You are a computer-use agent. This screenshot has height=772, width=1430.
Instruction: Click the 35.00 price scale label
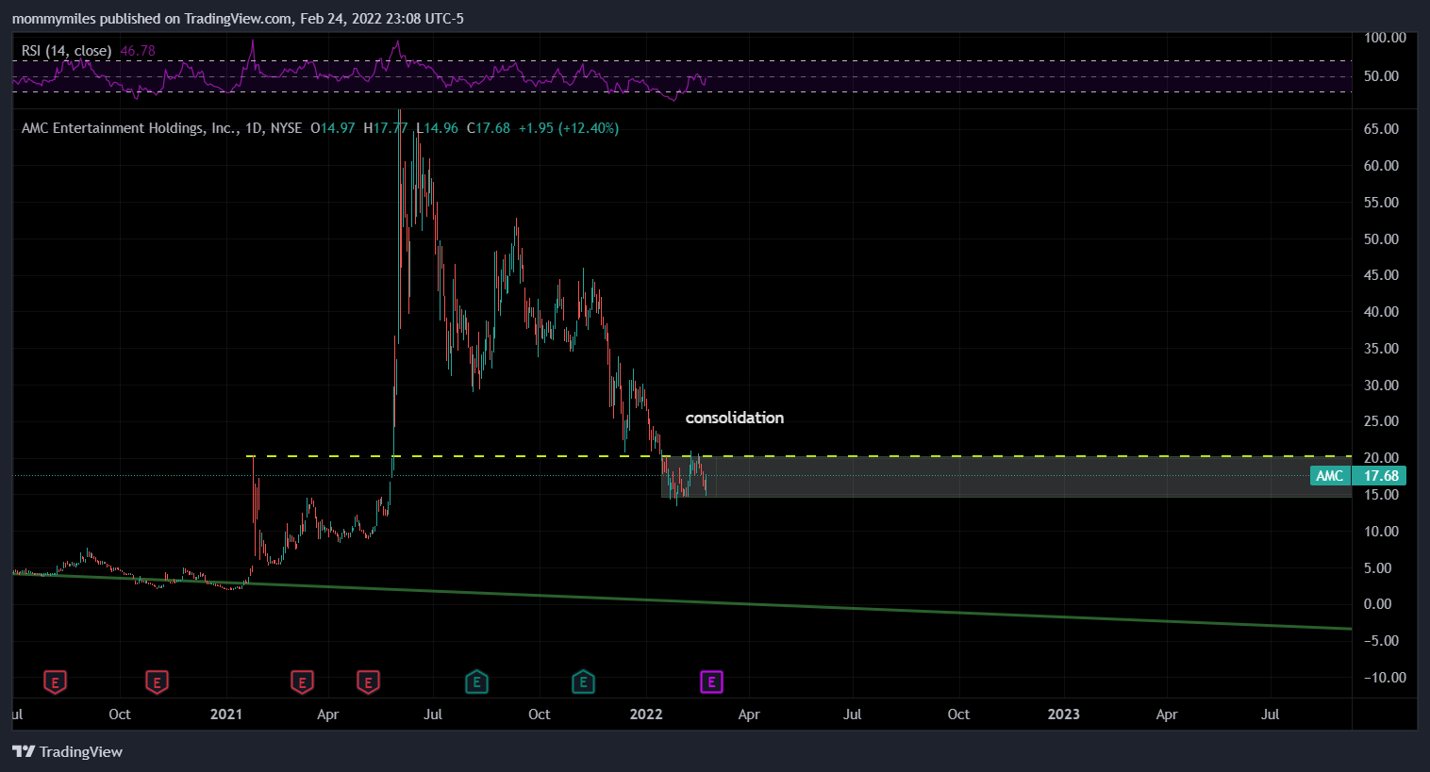(x=1381, y=349)
